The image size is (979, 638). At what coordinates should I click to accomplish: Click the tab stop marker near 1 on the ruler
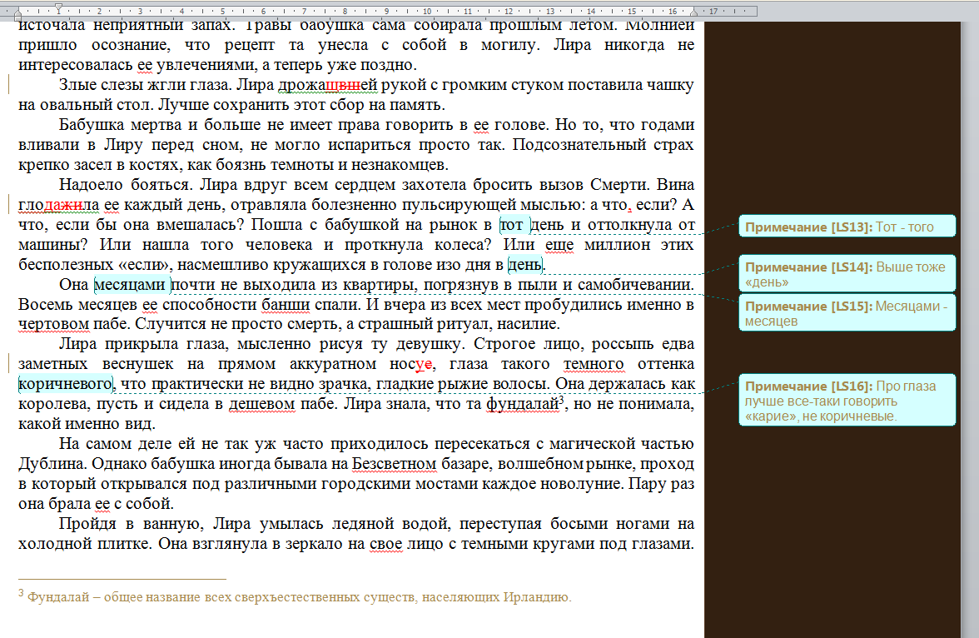click(x=70, y=18)
